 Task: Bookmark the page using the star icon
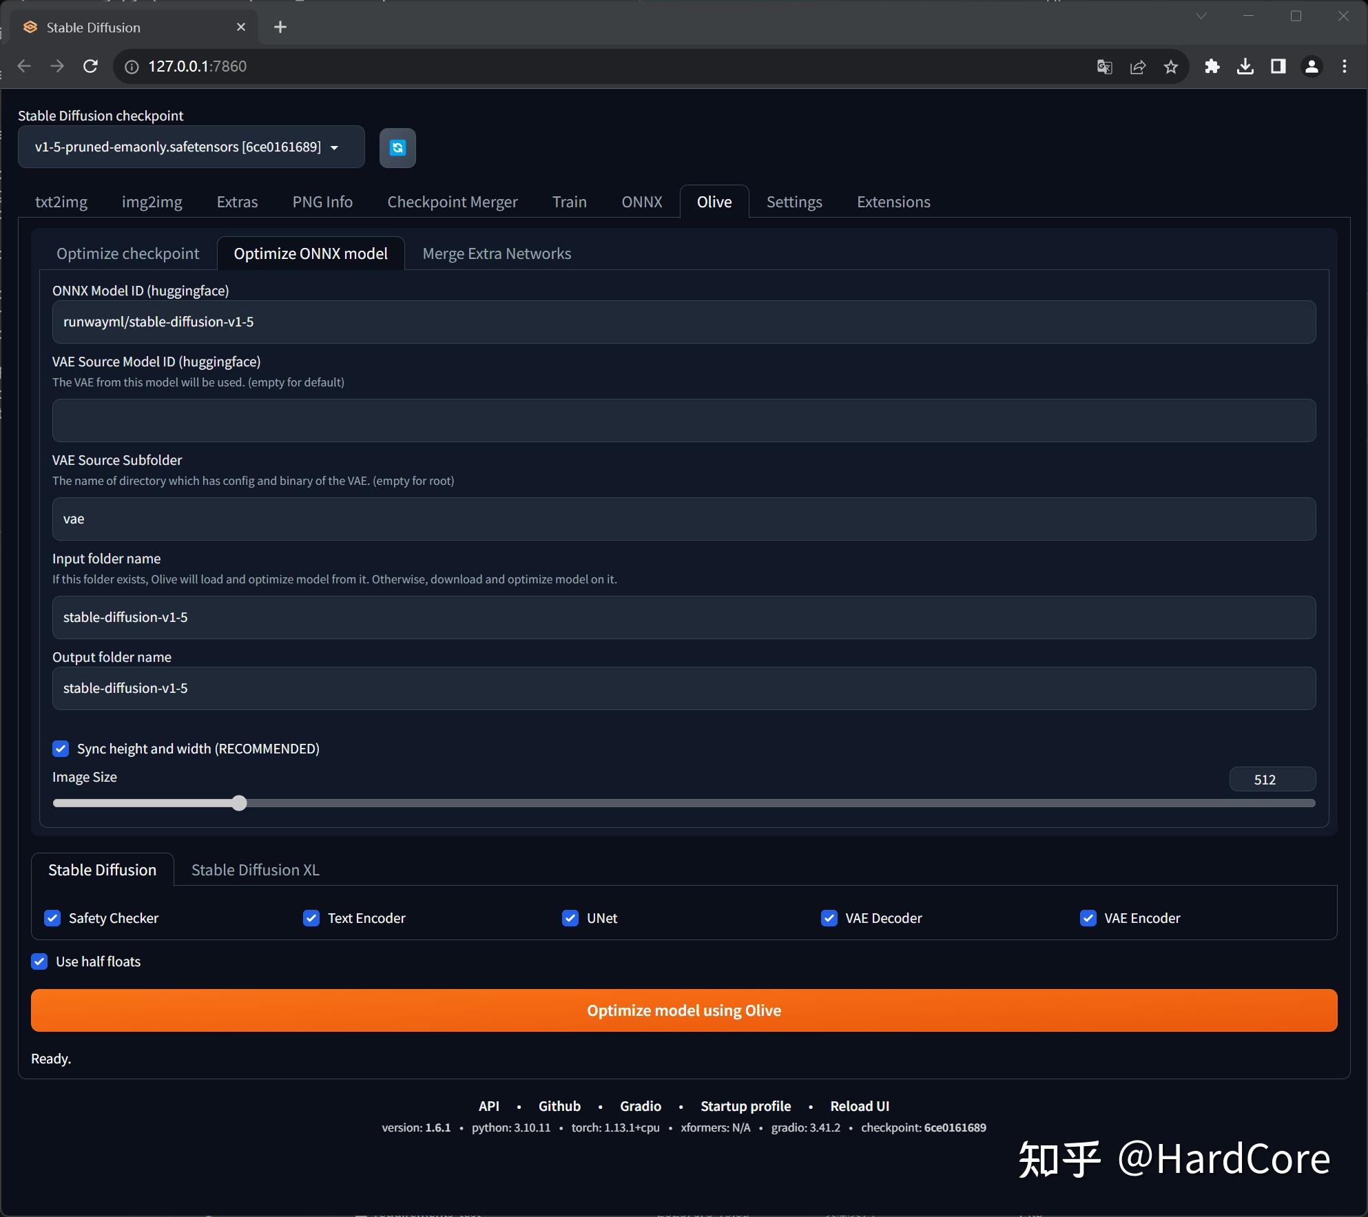1171,66
